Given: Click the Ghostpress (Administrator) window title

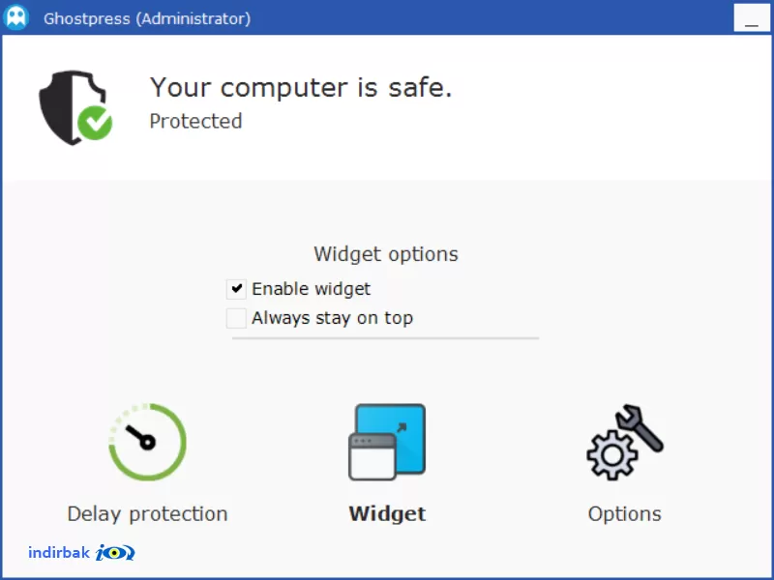Looking at the screenshot, I should (x=147, y=18).
